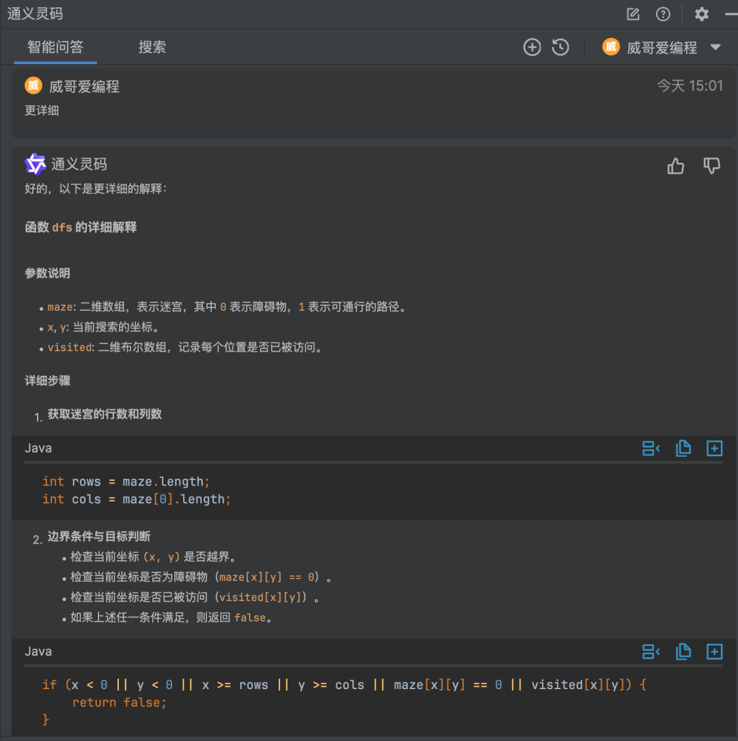This screenshot has height=741, width=738.
Task: Click the 通义灵码 logo beside the answer
Action: [35, 164]
